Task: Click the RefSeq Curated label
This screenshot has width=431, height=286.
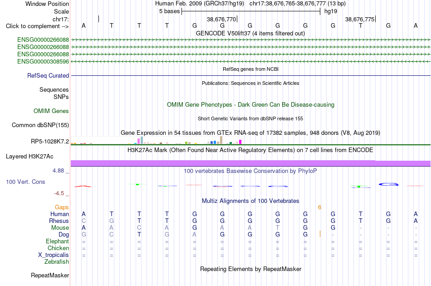Action: point(48,76)
